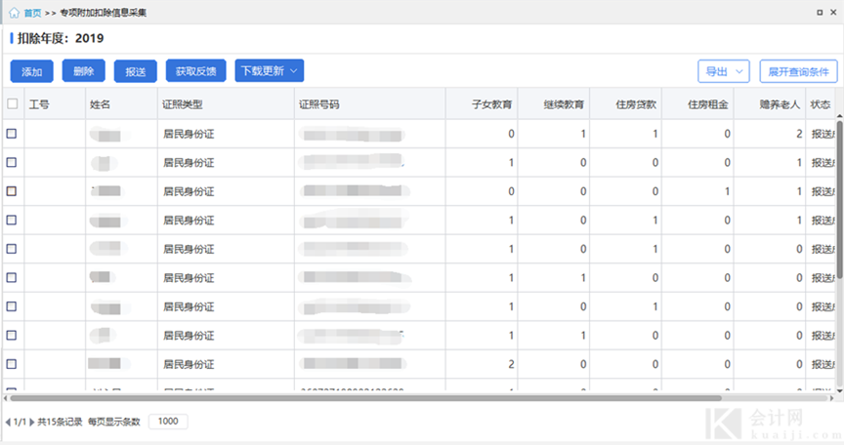The image size is (844, 445).
Task: Expand the 导出 export dropdown
Action: coord(723,71)
